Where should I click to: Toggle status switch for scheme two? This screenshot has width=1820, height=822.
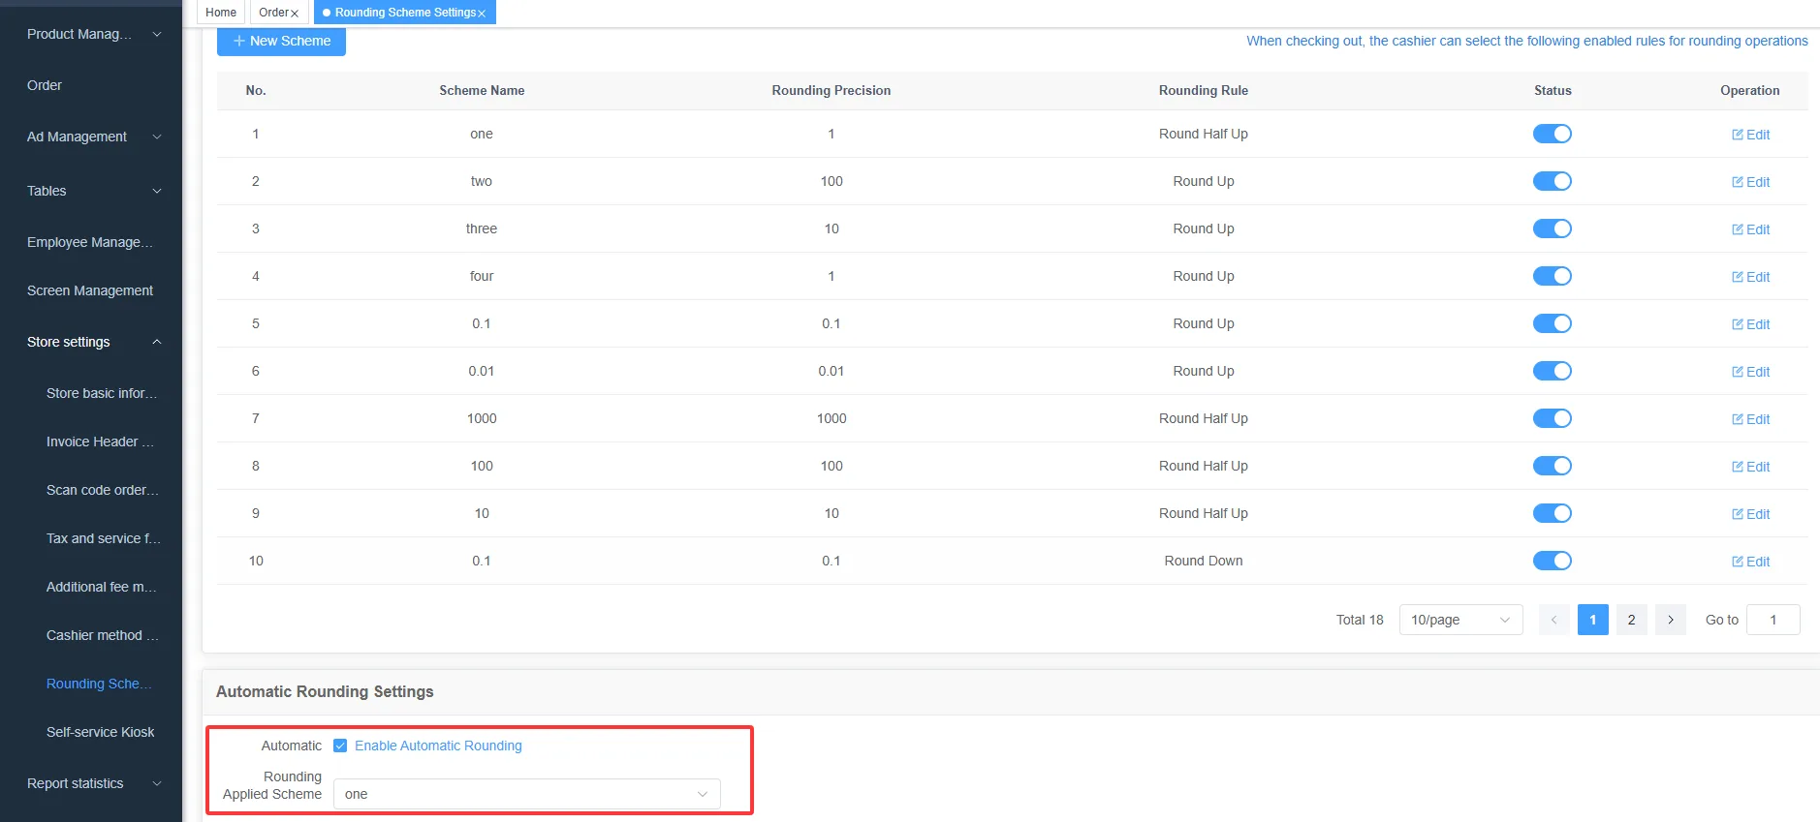(1553, 181)
